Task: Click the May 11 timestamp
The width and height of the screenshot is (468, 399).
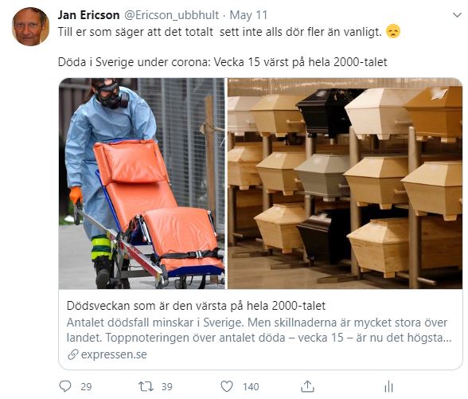Action: coord(248,15)
